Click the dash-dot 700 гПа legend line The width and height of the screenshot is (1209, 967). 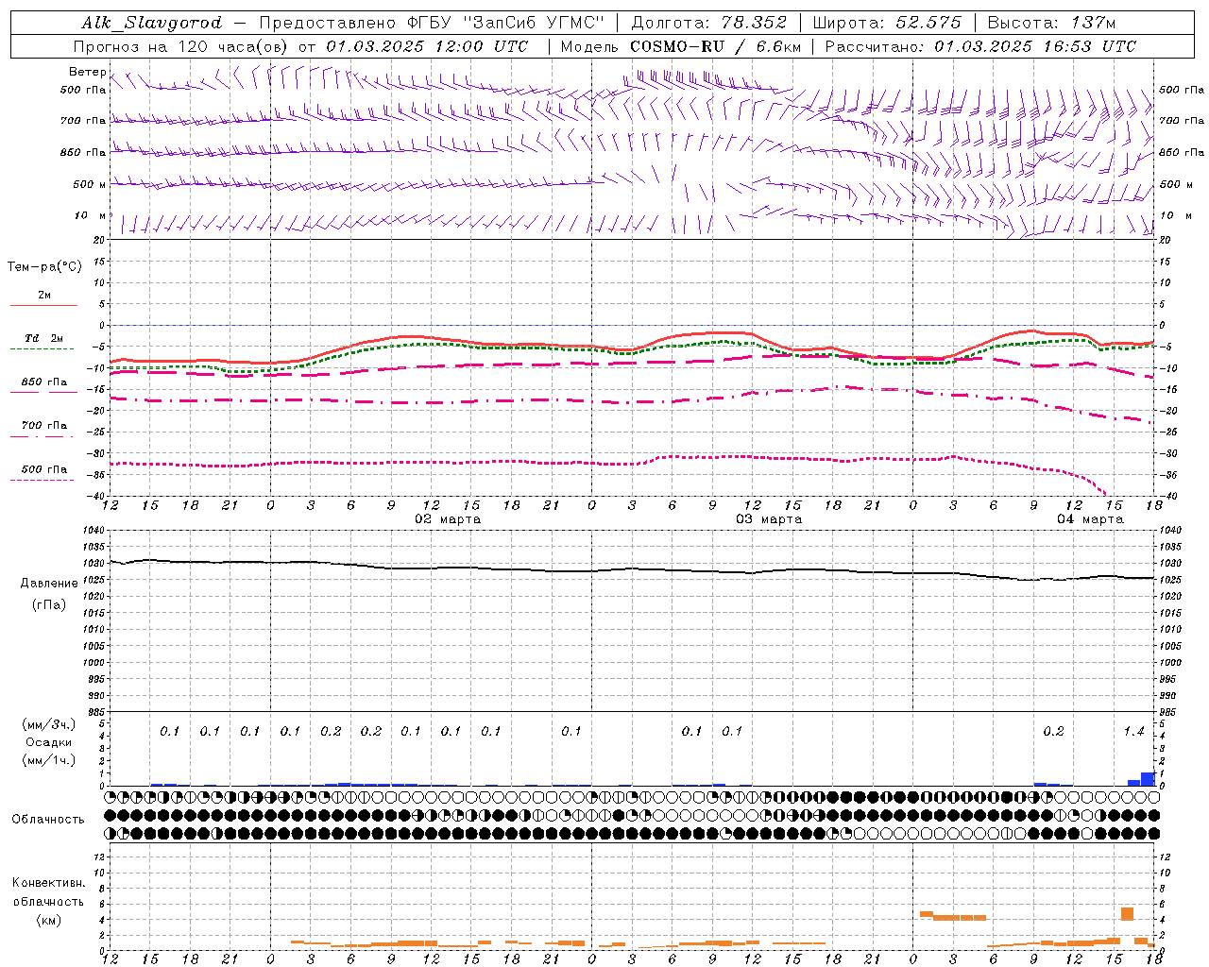click(x=42, y=436)
